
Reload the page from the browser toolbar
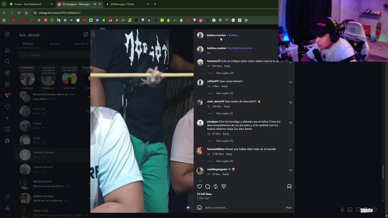tap(19, 13)
